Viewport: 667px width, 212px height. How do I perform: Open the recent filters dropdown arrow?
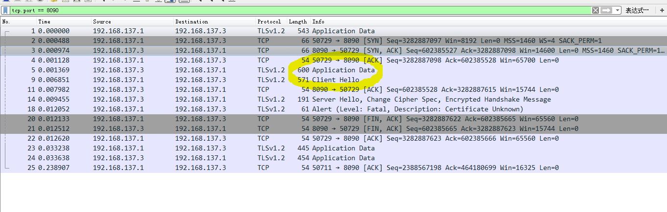618,10
